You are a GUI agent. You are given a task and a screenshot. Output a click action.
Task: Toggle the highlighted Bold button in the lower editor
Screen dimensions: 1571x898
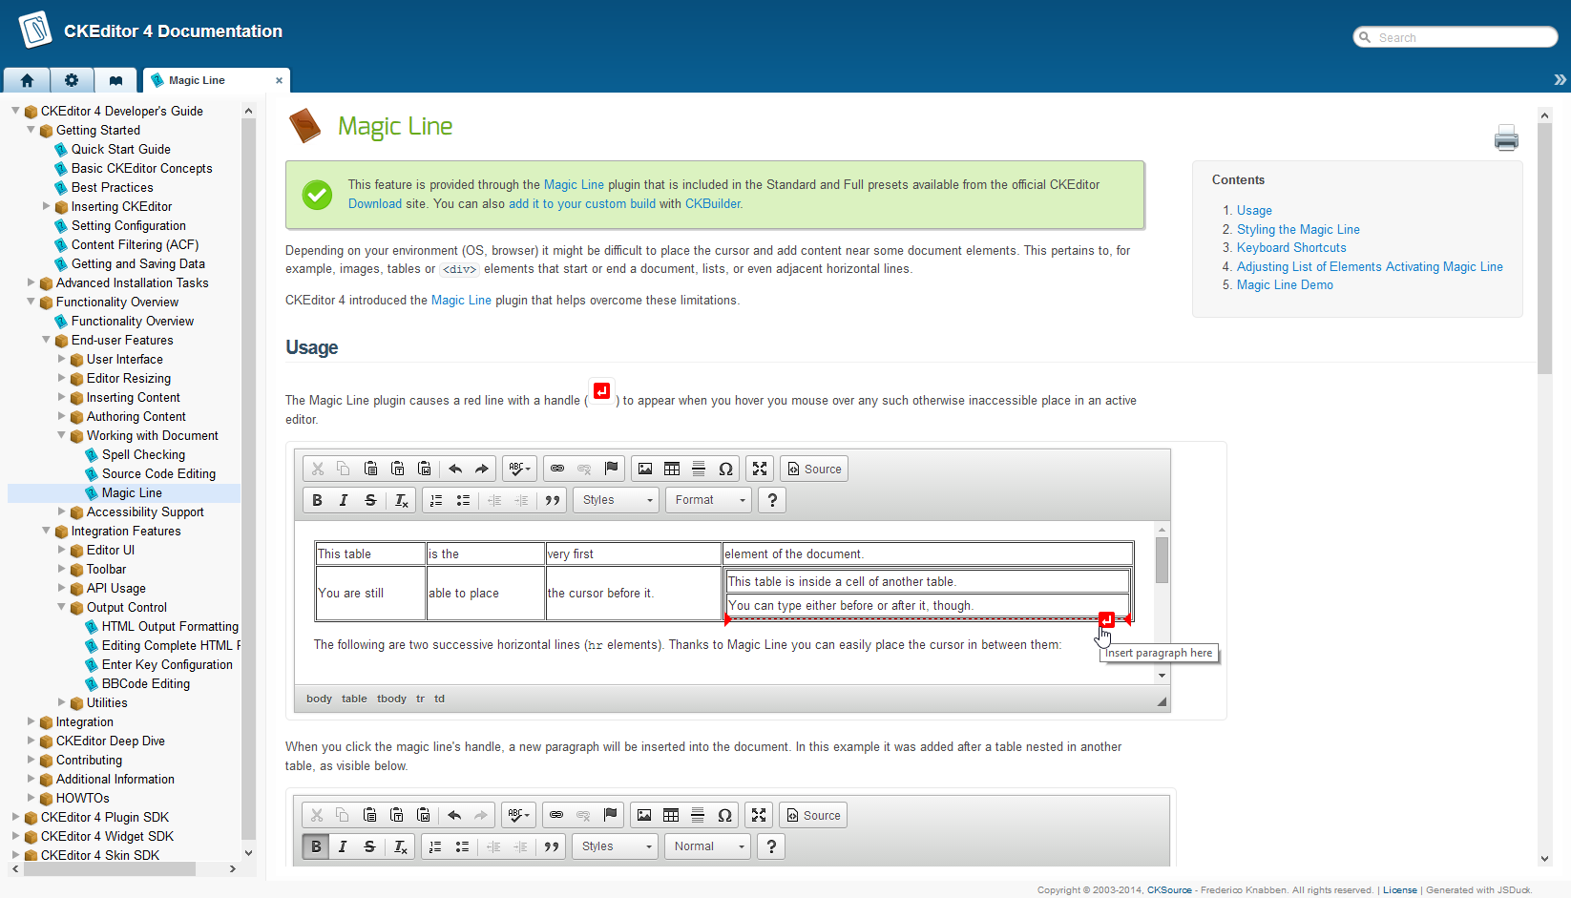coord(316,846)
